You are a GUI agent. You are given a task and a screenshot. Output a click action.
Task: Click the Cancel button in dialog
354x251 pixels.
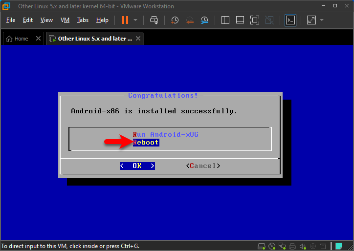coord(203,166)
